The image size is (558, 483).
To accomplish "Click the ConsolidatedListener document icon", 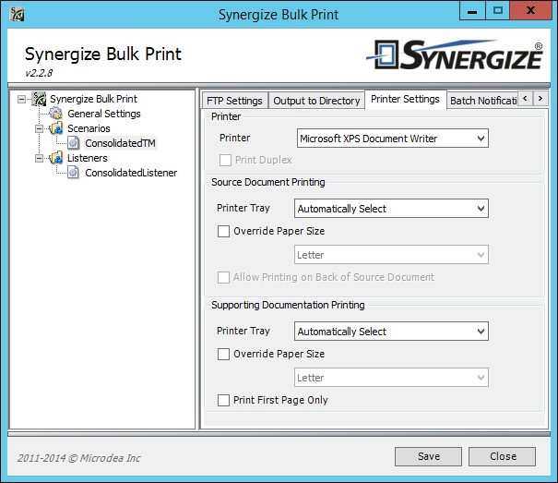I will (73, 173).
